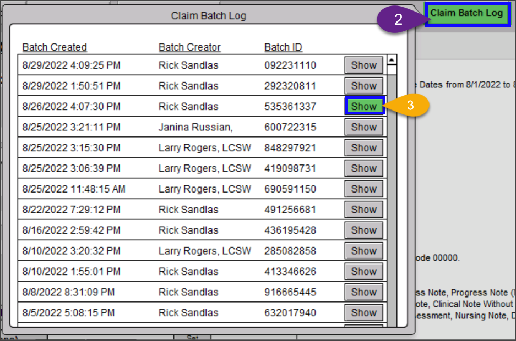Show the 11:48:15 AM batch 690591150
The image size is (516, 341).
coord(363,189)
